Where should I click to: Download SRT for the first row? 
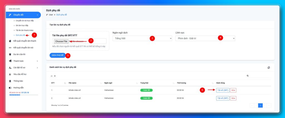(x=223, y=90)
